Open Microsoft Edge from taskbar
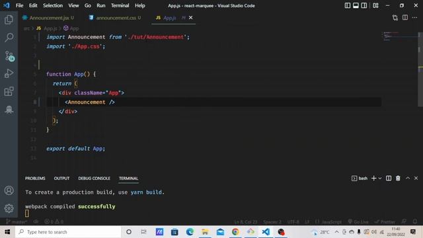 [190, 232]
